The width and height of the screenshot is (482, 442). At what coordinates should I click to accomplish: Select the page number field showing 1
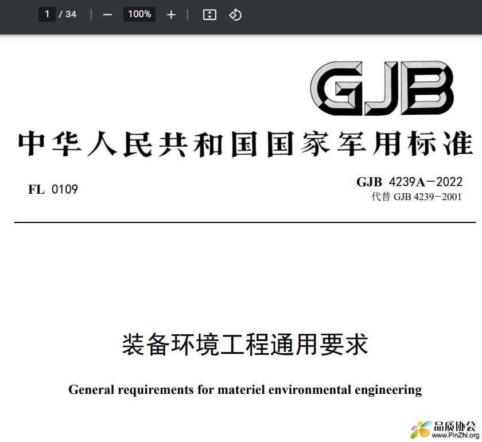click(x=46, y=14)
